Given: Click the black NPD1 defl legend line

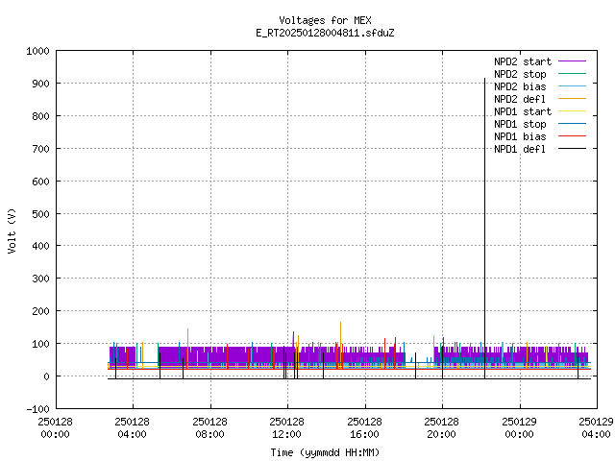Looking at the screenshot, I should click(572, 149).
